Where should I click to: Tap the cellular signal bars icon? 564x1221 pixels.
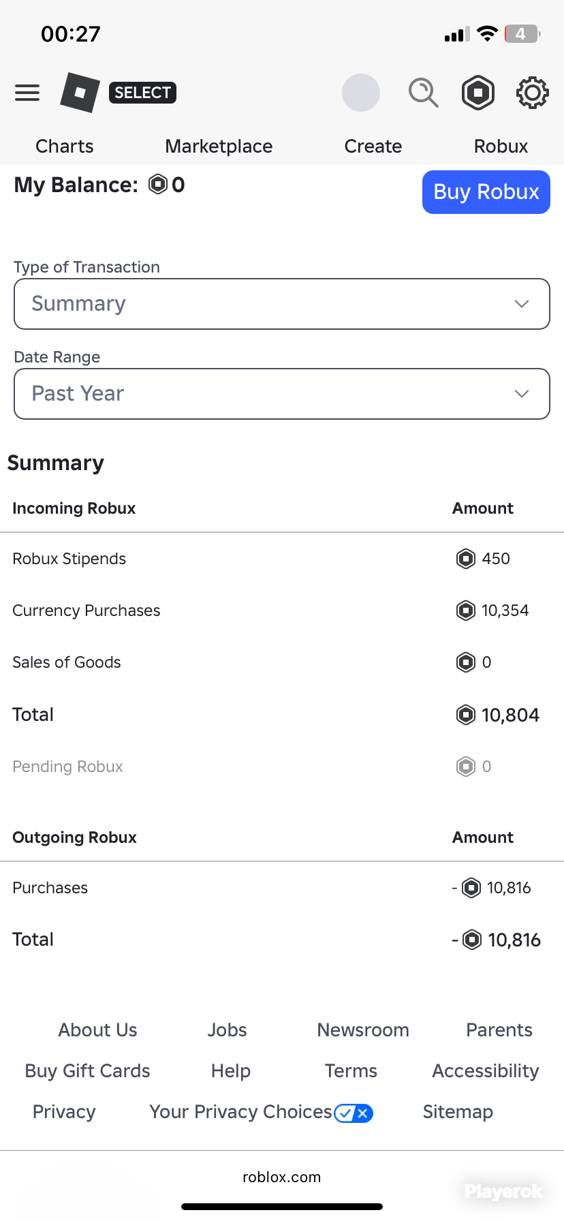(x=457, y=35)
